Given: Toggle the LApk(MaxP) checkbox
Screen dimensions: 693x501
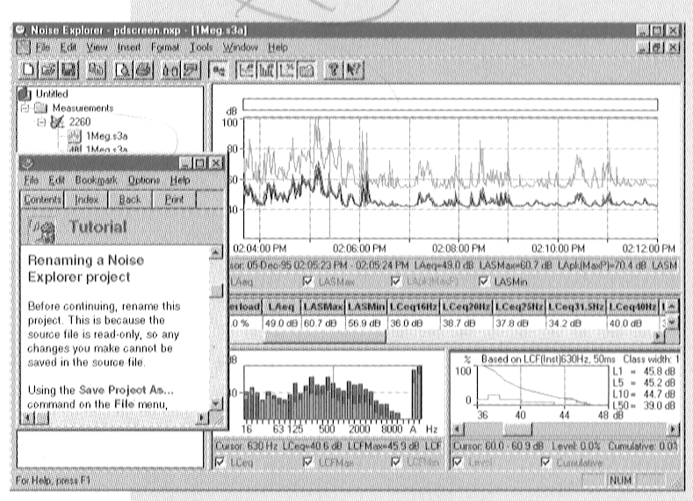Looking at the screenshot, I should click(396, 281).
